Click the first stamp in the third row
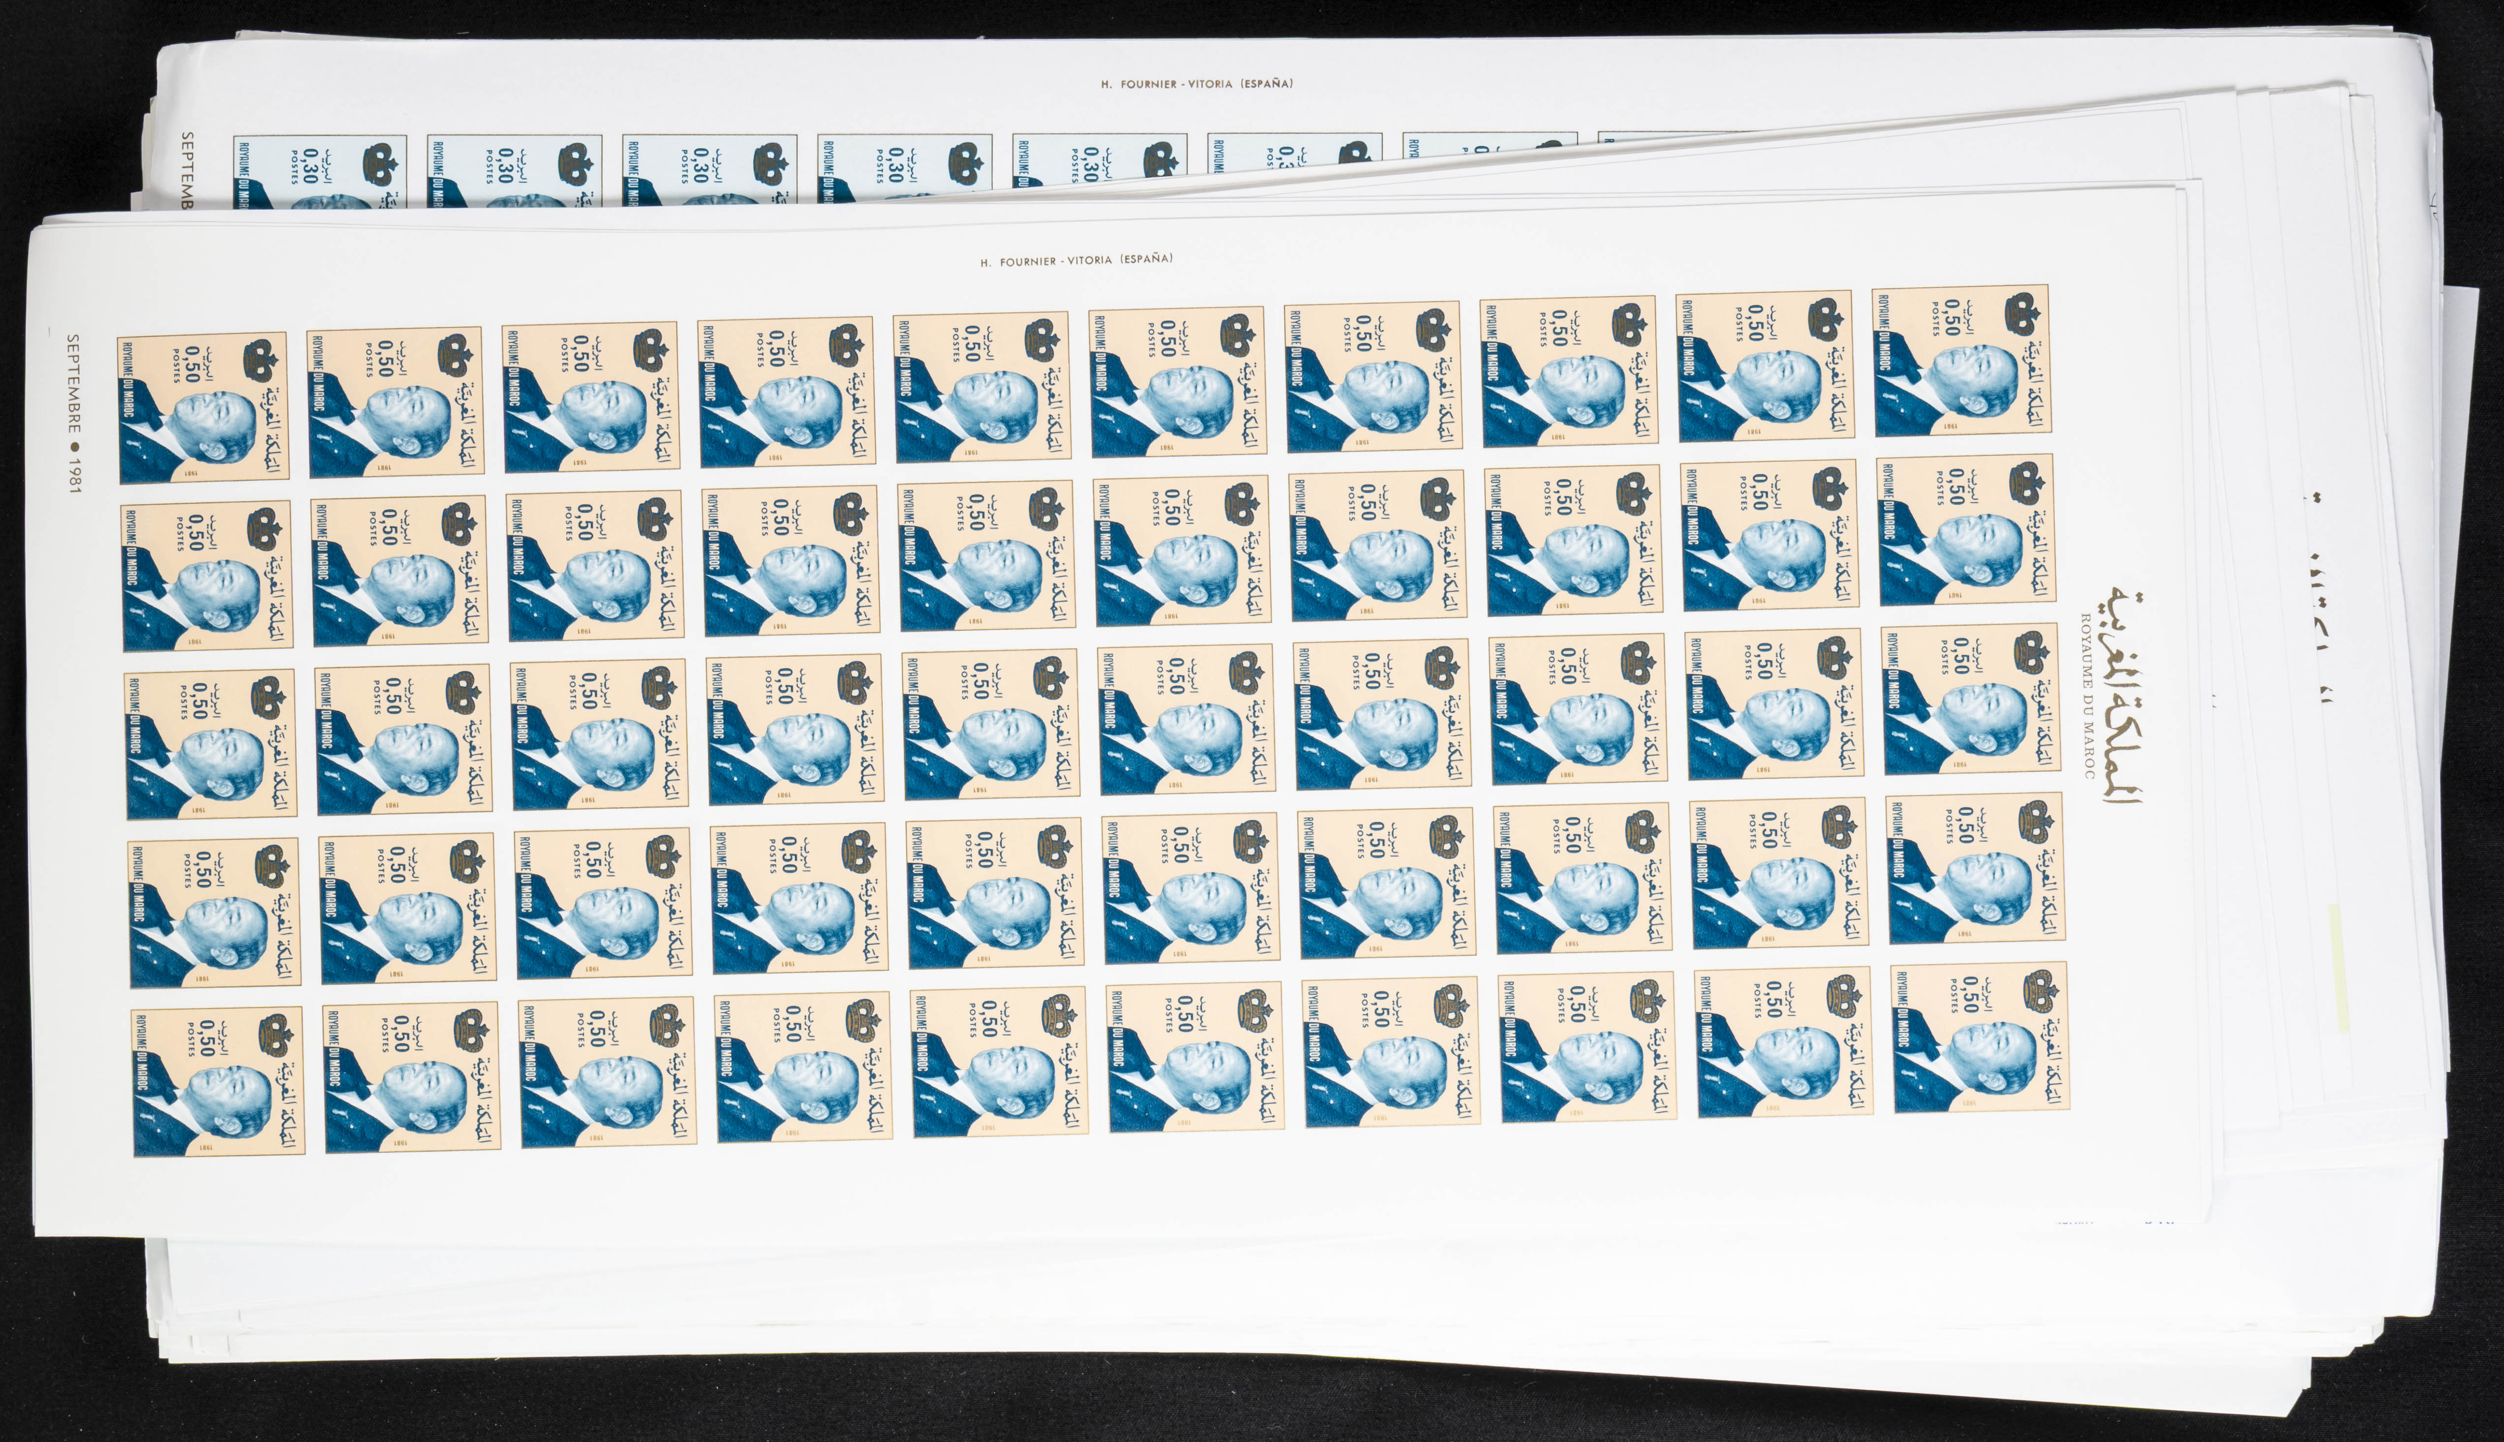This screenshot has height=1442, width=2504. (211, 744)
